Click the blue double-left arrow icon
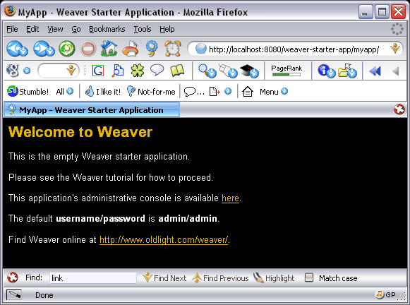This screenshot has height=305, width=410. (x=375, y=71)
